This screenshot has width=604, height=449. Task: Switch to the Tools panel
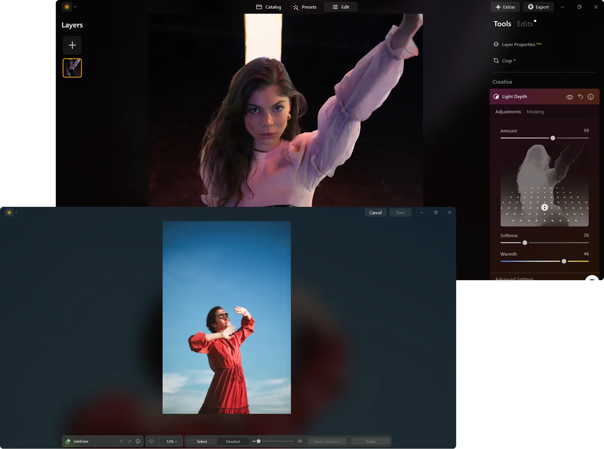click(x=502, y=24)
